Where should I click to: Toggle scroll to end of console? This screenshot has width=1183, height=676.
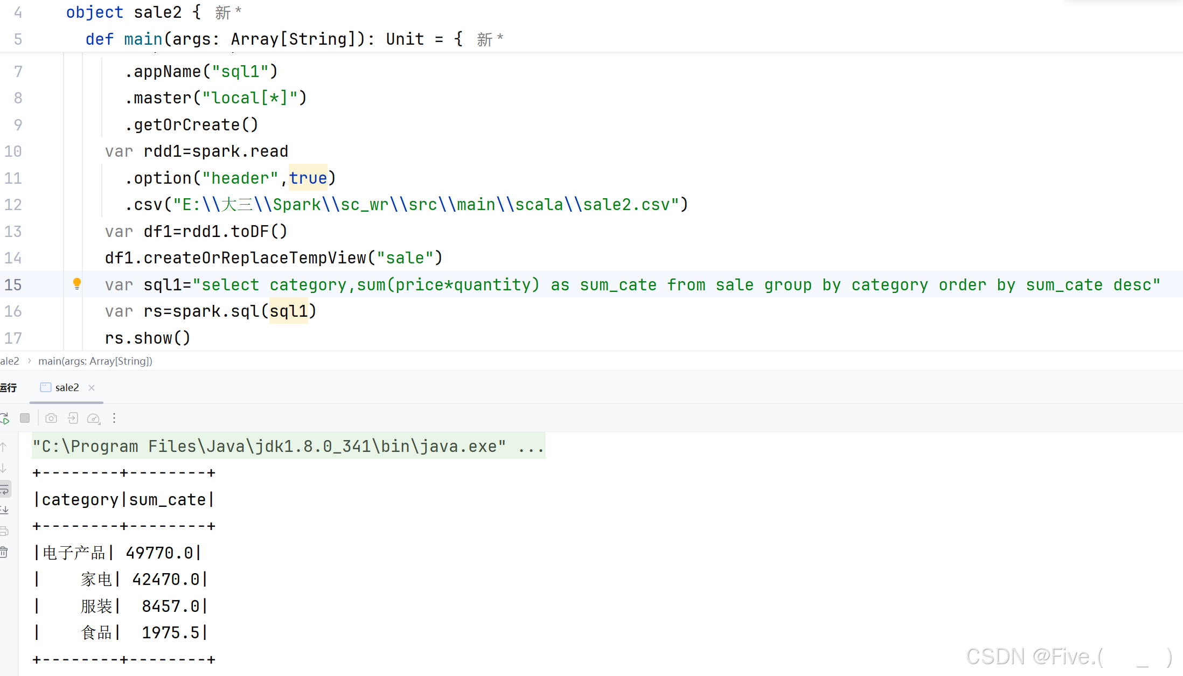pyautogui.click(x=5, y=510)
